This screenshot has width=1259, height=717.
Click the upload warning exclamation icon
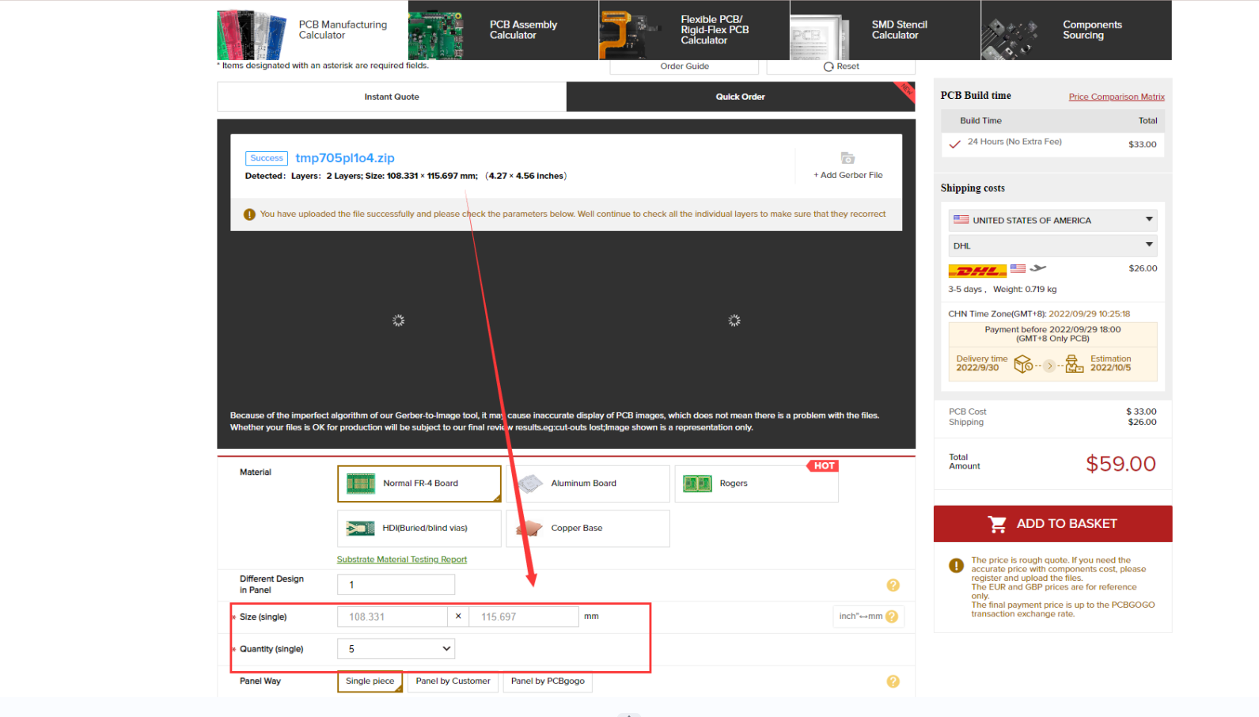pyautogui.click(x=249, y=214)
